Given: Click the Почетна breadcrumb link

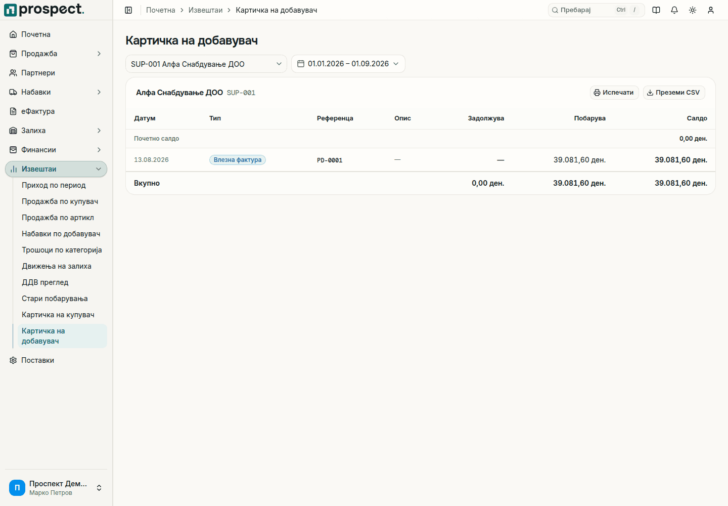Looking at the screenshot, I should [x=161, y=10].
